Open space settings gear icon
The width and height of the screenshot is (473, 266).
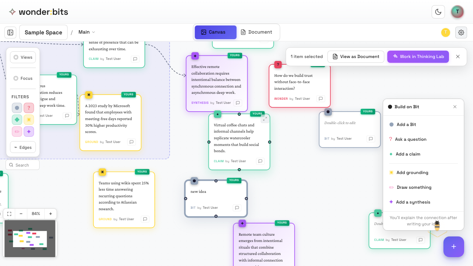click(x=461, y=33)
